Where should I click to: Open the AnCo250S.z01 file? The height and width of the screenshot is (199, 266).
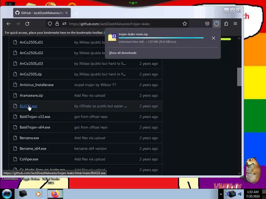[31, 42]
